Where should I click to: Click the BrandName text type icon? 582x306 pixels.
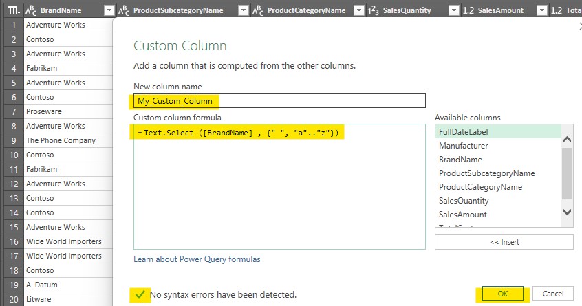(31, 10)
